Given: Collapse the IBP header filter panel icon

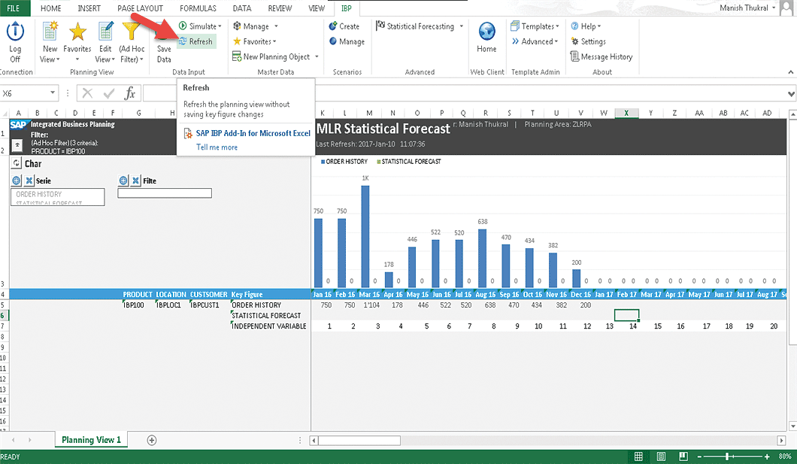Looking at the screenshot, I should [17, 145].
